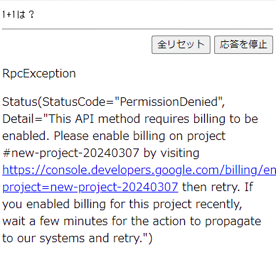This screenshot has height=255, width=276.
Task: Click the horizontal divider under the input
Action: pos(137,29)
